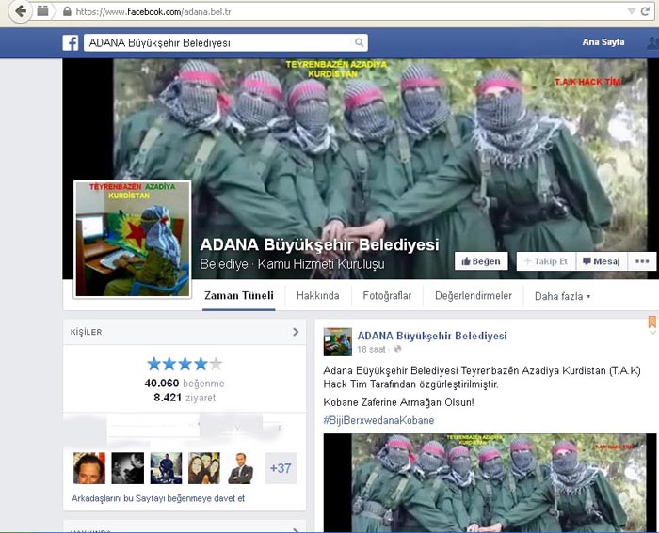Select the Zaman Tüneli tab
This screenshot has width=659, height=533.
point(239,296)
